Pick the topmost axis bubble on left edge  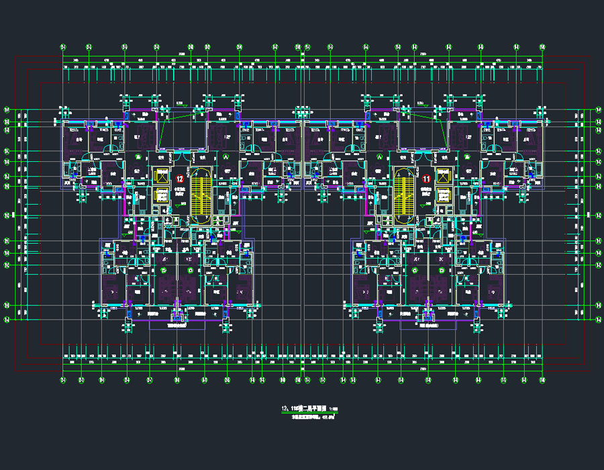pyautogui.click(x=7, y=109)
